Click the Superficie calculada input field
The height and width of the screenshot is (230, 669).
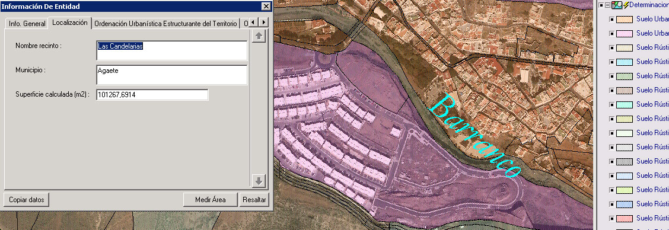(152, 95)
